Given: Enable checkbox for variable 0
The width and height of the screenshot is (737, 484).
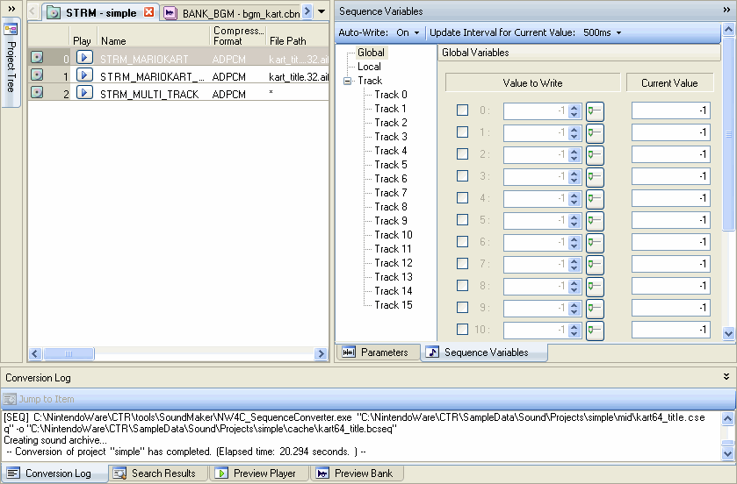Looking at the screenshot, I should [462, 110].
